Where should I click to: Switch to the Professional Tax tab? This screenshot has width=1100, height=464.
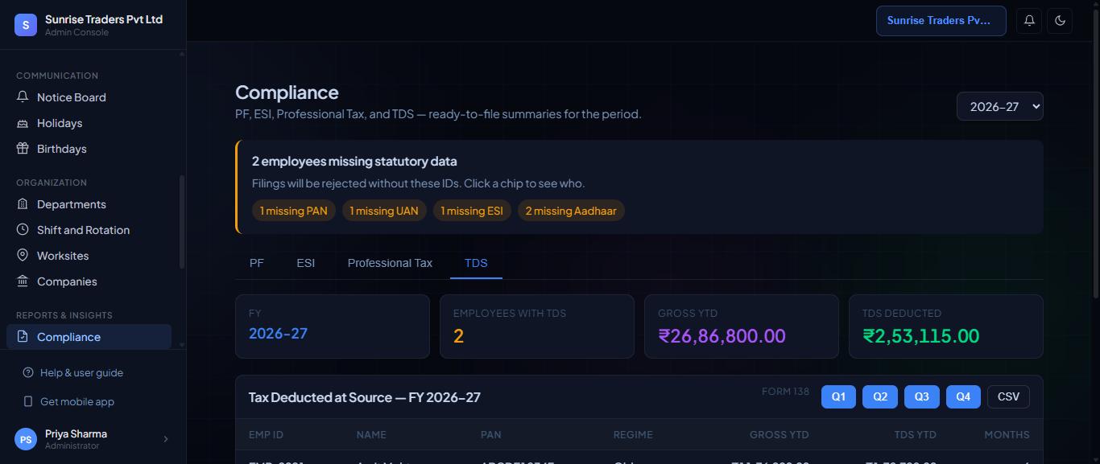390,263
